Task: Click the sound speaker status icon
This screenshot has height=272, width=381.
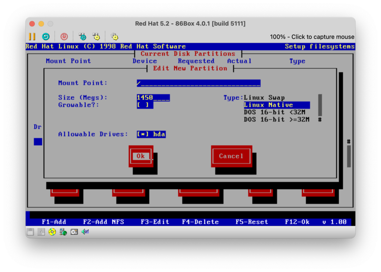Action: [85, 232]
